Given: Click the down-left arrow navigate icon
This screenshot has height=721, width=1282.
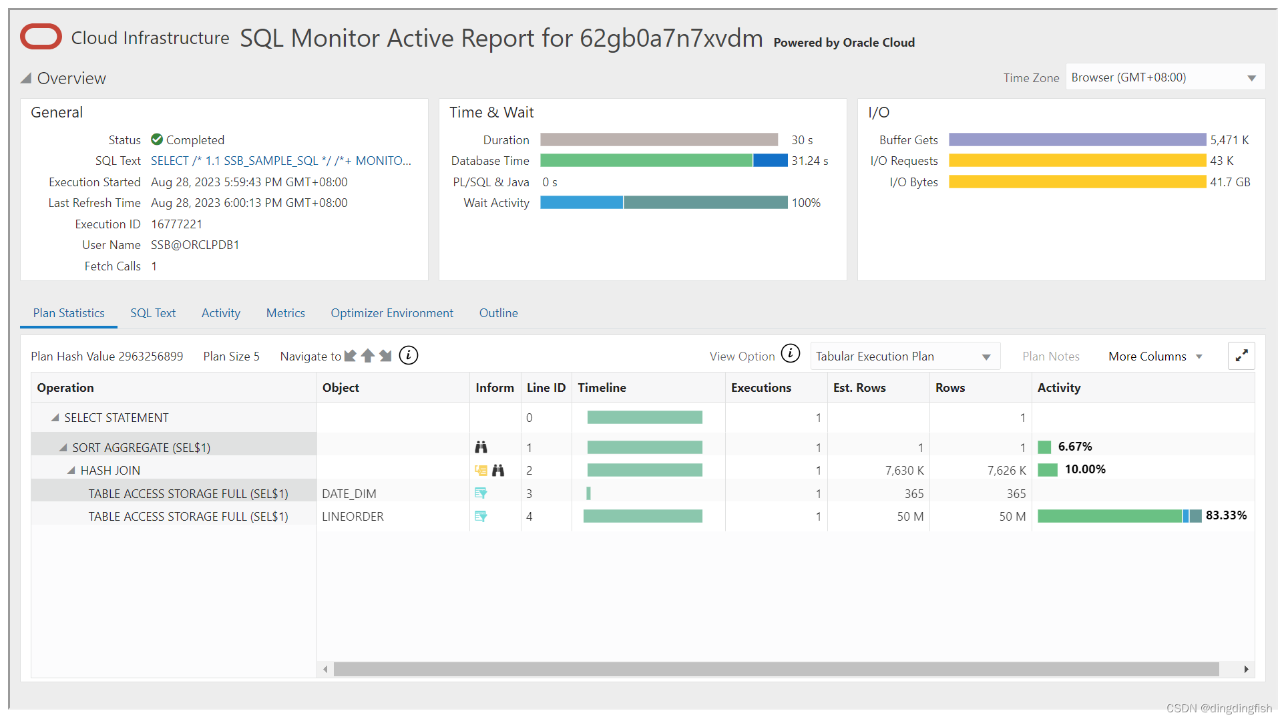Looking at the screenshot, I should click(x=350, y=356).
